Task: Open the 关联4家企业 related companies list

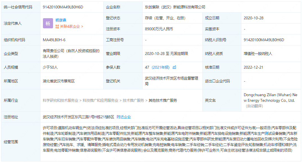Action: tap(70, 26)
